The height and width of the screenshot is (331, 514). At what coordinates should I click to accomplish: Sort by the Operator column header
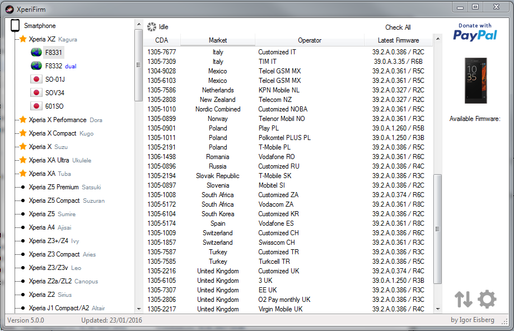pos(310,40)
